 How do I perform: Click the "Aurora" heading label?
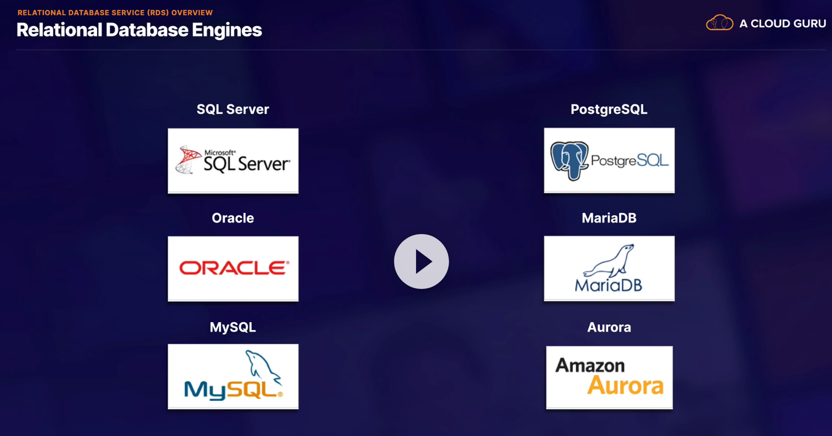(609, 327)
